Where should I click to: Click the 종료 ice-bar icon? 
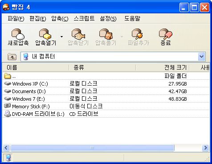(166, 34)
